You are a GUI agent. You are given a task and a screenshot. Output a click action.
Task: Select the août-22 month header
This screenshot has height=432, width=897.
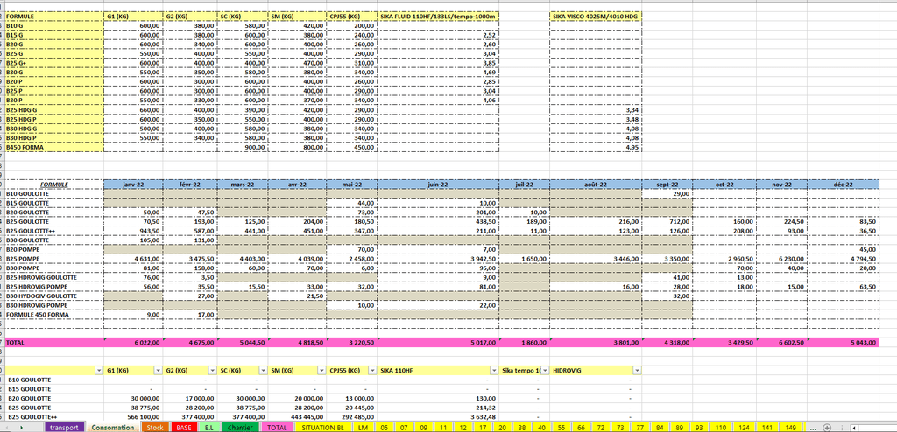[596, 185]
